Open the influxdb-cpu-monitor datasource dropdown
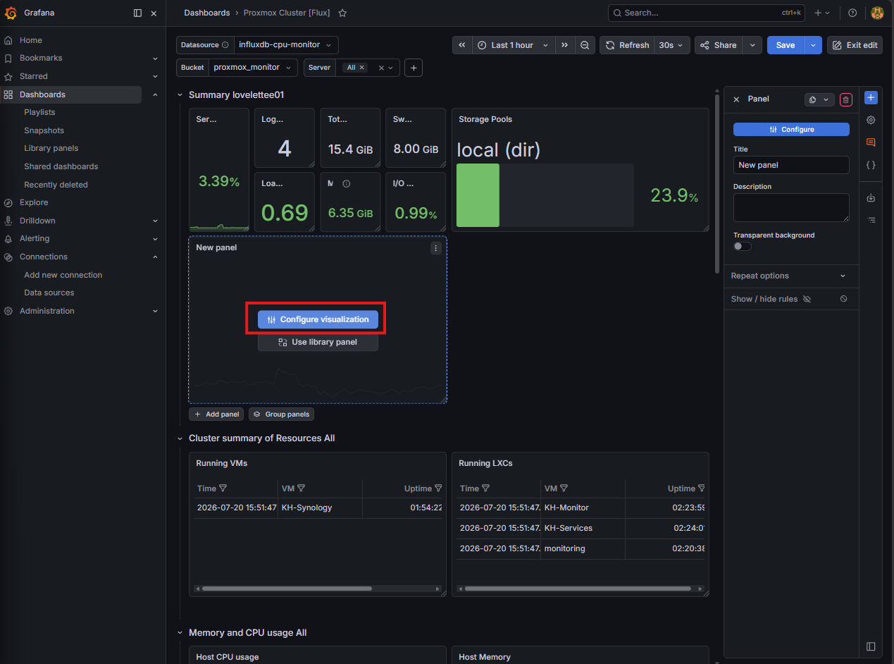 coord(286,45)
